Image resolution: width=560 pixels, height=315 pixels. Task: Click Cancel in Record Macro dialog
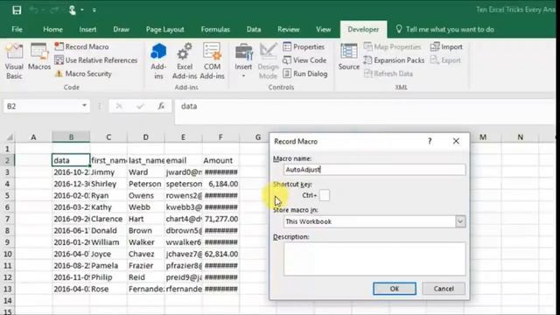pyautogui.click(x=444, y=289)
